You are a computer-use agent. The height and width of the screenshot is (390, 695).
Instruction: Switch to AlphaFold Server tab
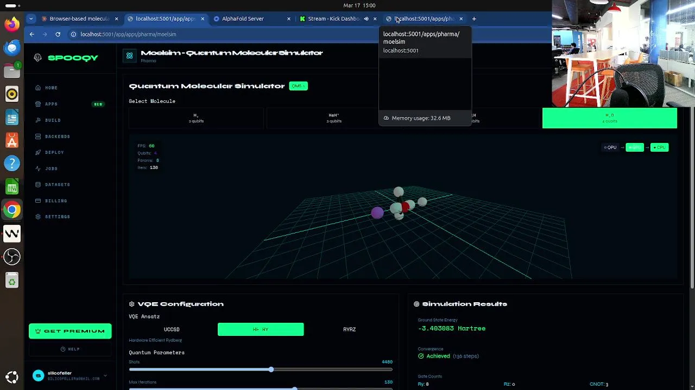tap(250, 18)
